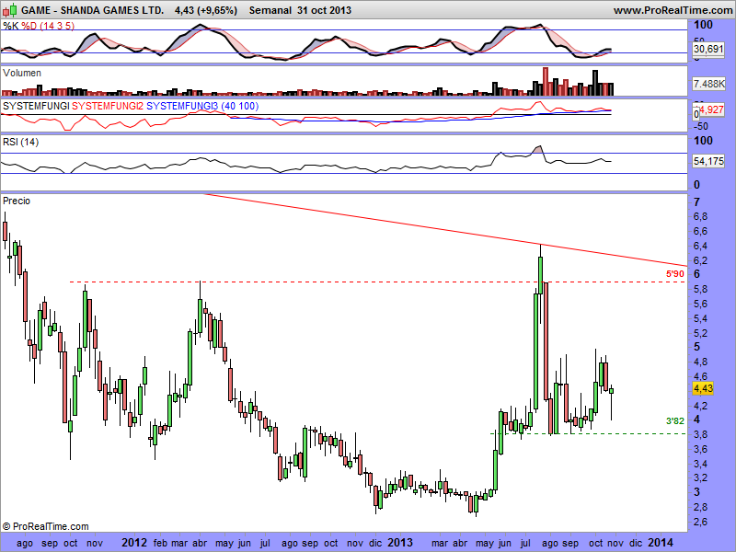Click the 6,8 price axis label

701,216
